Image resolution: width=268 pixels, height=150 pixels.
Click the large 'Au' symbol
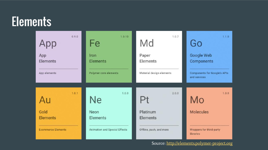(45, 100)
